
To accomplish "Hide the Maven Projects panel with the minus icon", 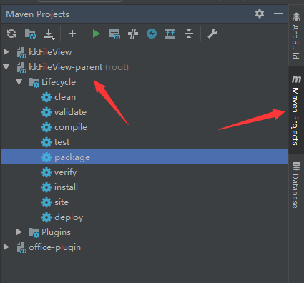I will point(278,14).
